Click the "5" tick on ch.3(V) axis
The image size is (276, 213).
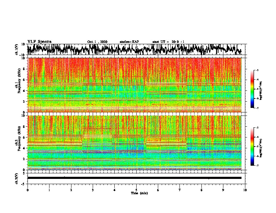24,173
